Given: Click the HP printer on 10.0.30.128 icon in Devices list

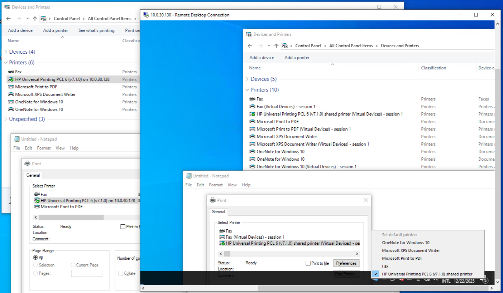Looking at the screenshot, I should coord(11,79).
